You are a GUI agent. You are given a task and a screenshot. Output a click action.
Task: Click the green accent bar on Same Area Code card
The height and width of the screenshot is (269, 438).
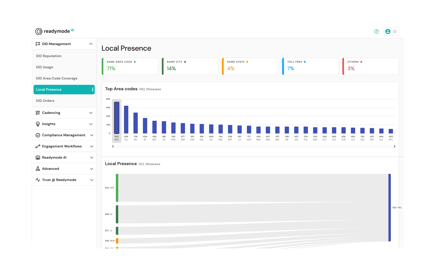point(102,66)
